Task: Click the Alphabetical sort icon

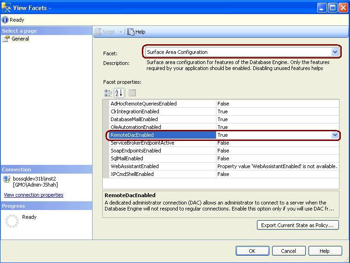Action: (119, 93)
